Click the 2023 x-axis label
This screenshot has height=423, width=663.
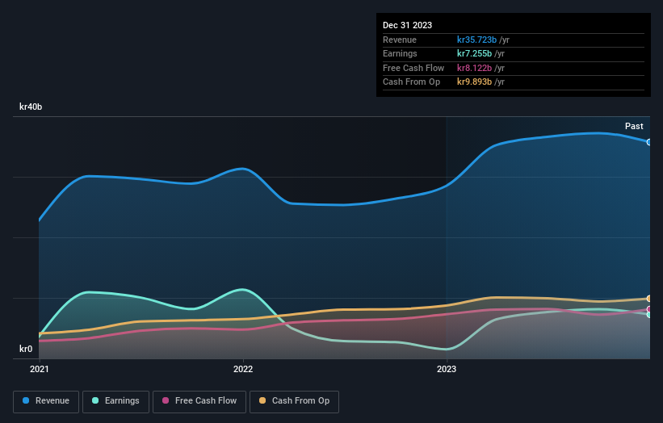tap(447, 369)
